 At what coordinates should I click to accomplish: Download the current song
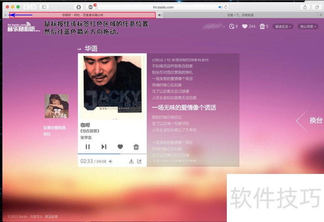tap(131, 161)
